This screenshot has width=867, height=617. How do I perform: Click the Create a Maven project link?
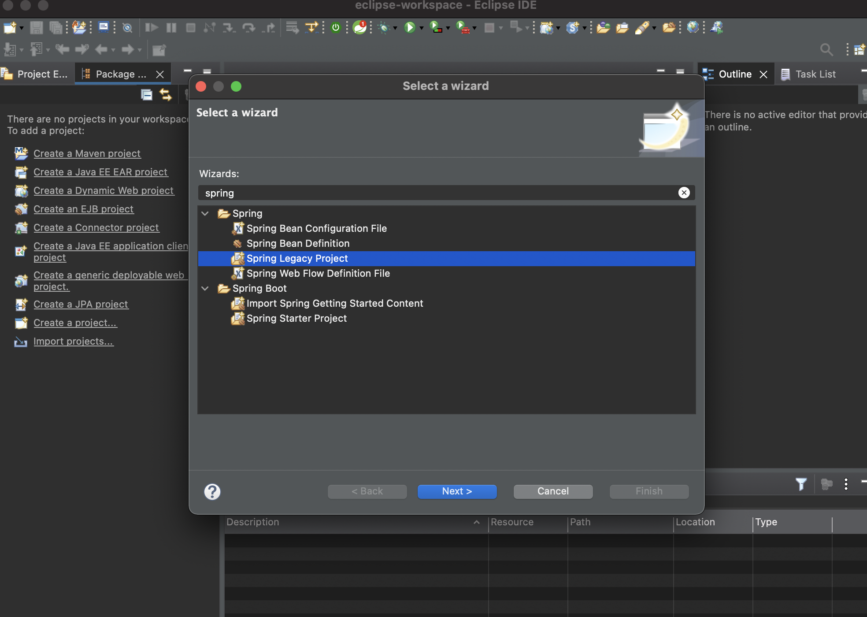pos(87,153)
